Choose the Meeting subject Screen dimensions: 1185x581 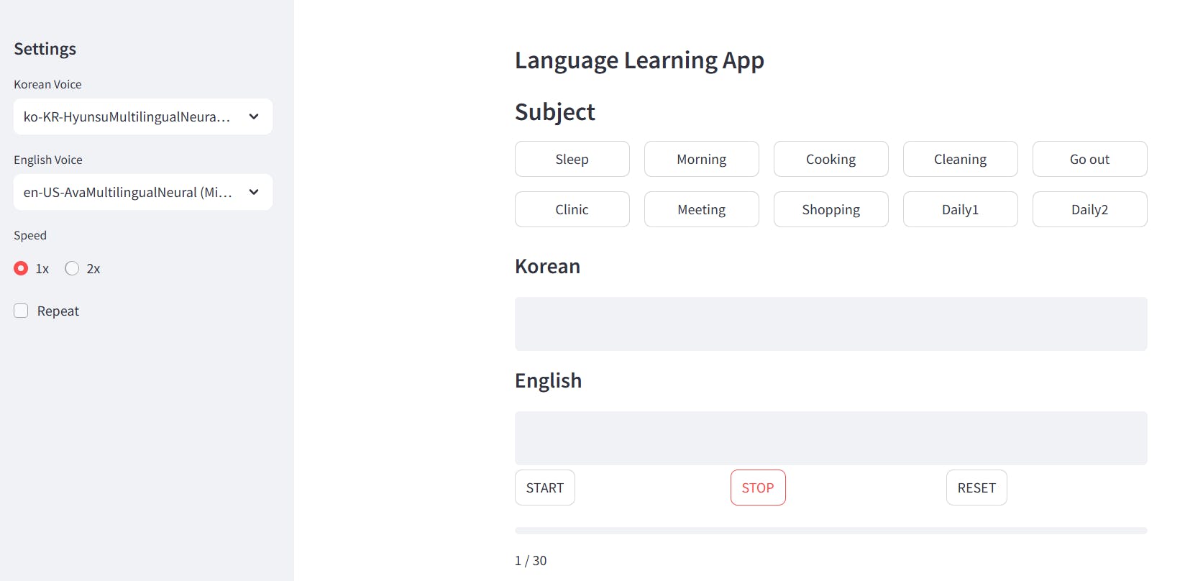click(x=702, y=209)
